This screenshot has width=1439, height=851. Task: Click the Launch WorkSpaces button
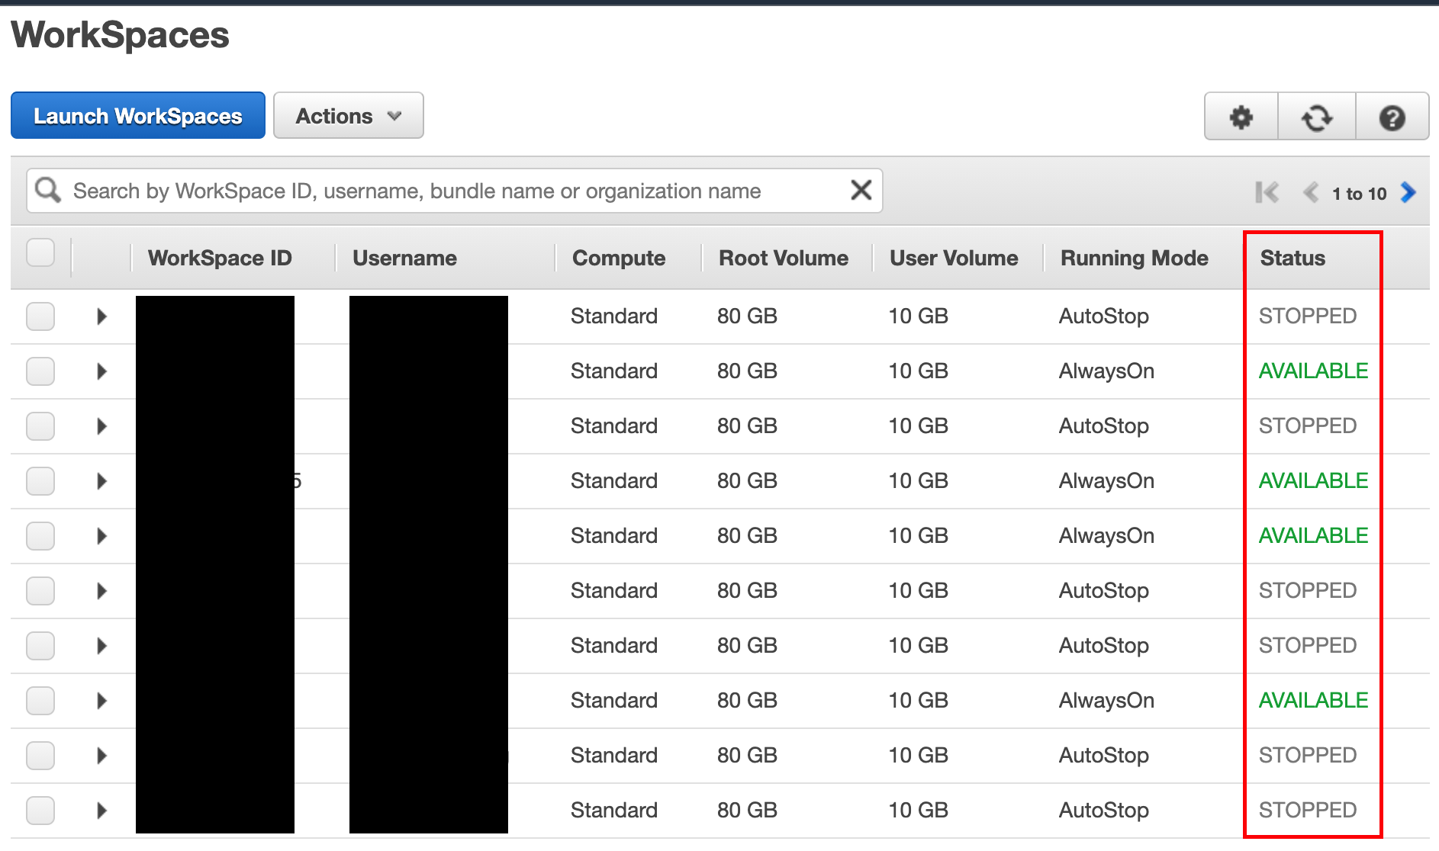coord(138,116)
